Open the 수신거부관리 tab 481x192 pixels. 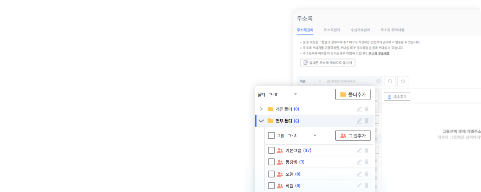click(x=360, y=30)
